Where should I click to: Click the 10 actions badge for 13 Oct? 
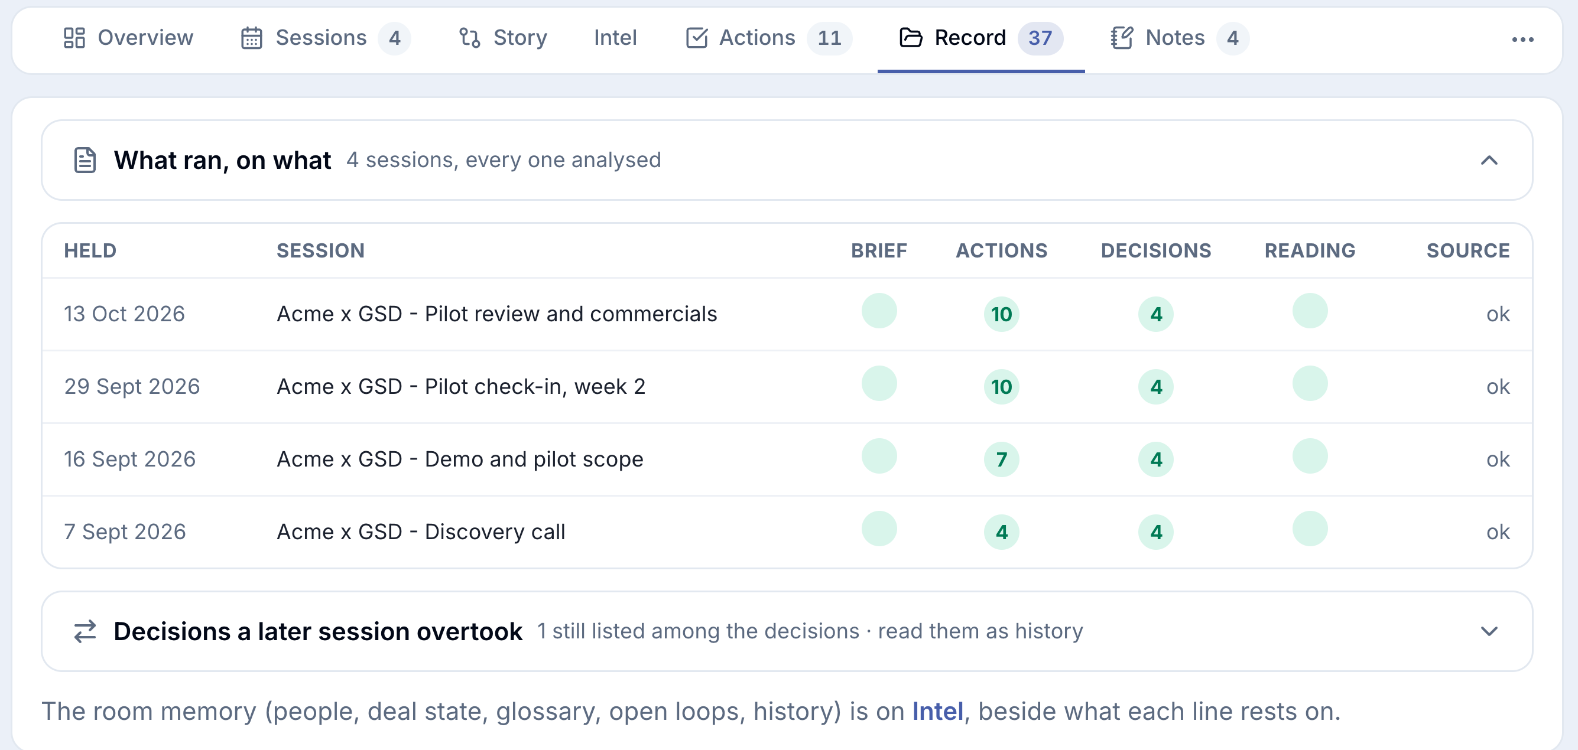(x=1001, y=314)
